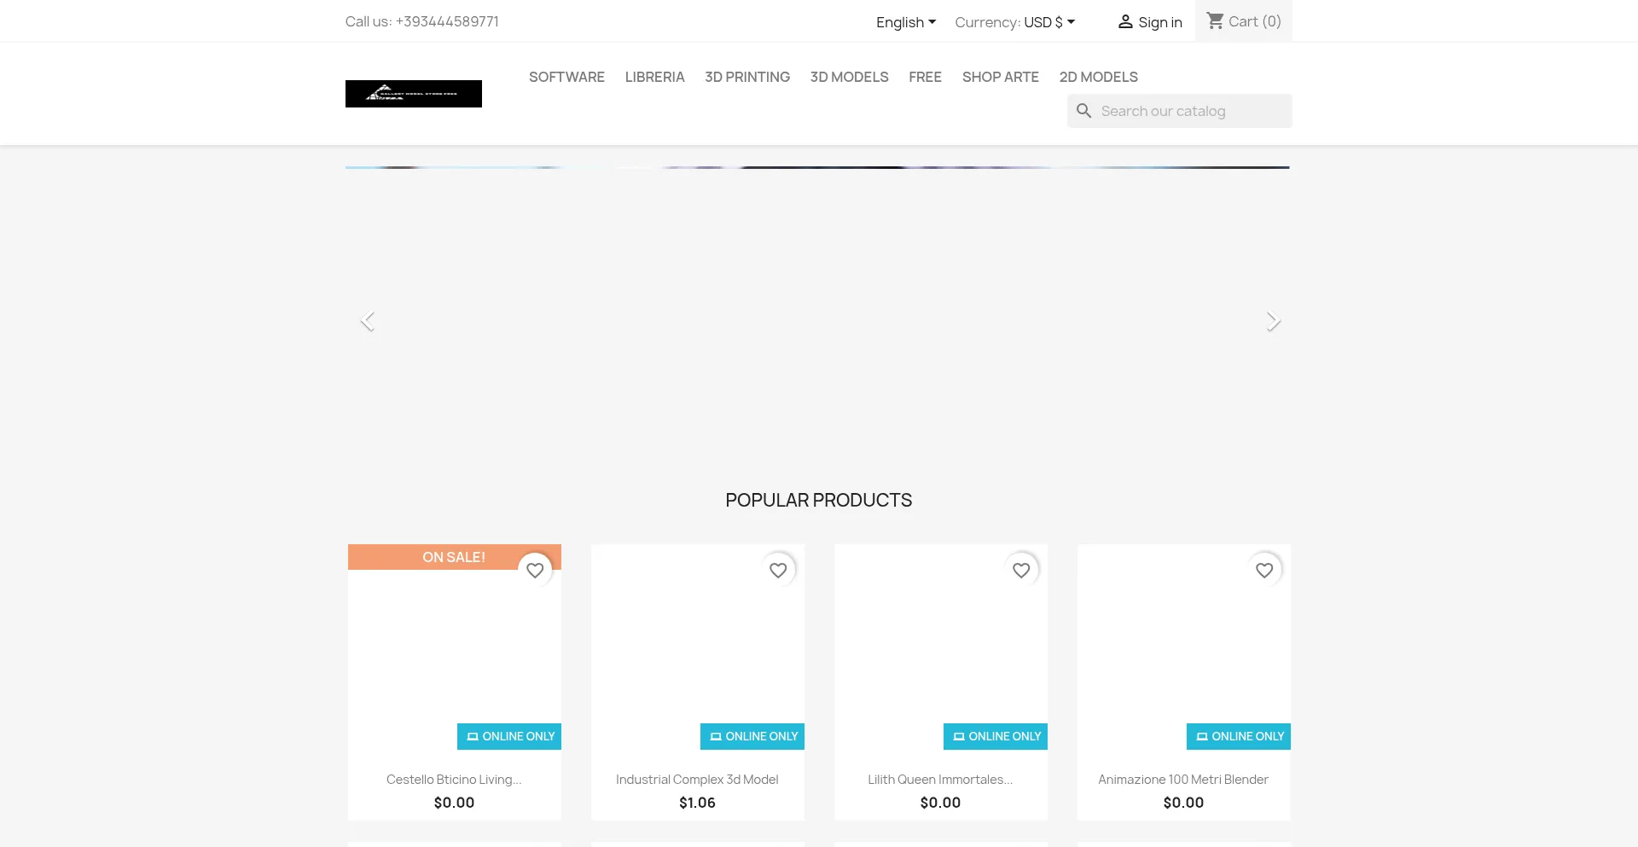Click the Cestello Bticino product thumbnail

455,651
